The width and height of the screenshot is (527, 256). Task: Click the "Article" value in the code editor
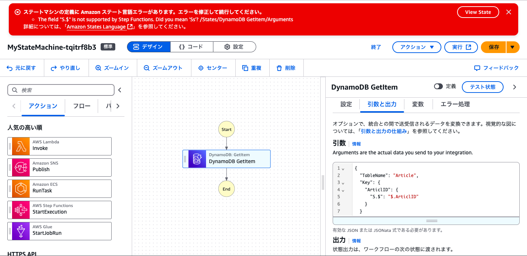coord(404,176)
